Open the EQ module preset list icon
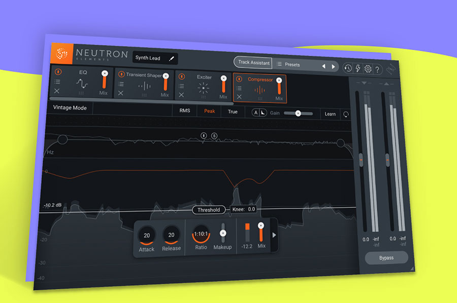 (57, 82)
